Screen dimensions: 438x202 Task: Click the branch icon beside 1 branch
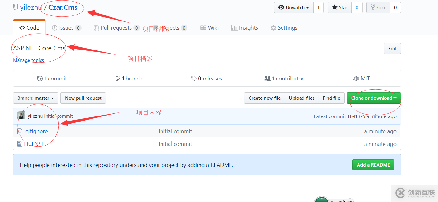118,79
